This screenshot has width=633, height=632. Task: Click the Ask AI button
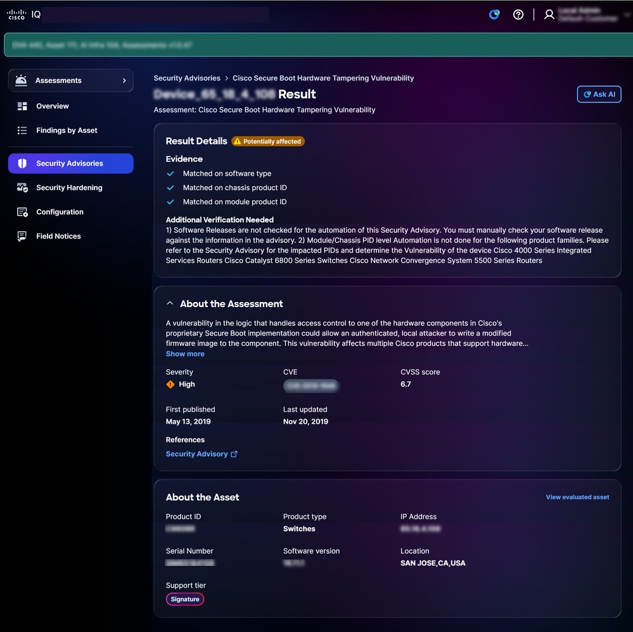(599, 94)
